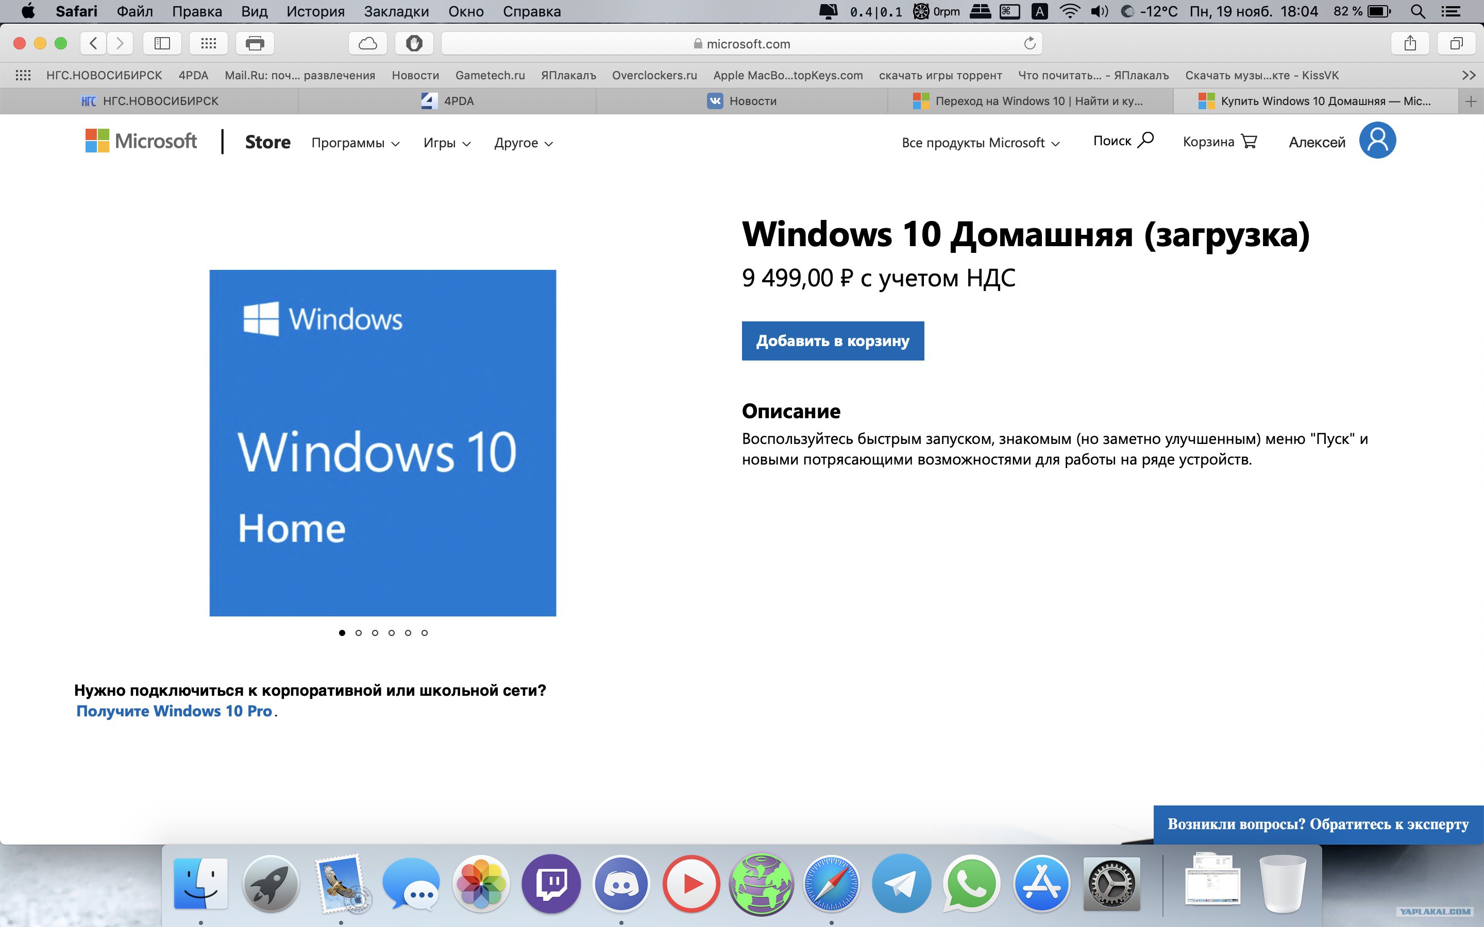Screen dimensions: 1484x927
Task: Switch to the Новости VK tab
Action: tap(742, 101)
